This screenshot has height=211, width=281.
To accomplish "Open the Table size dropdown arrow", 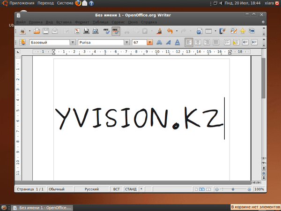I will click(x=215, y=31).
